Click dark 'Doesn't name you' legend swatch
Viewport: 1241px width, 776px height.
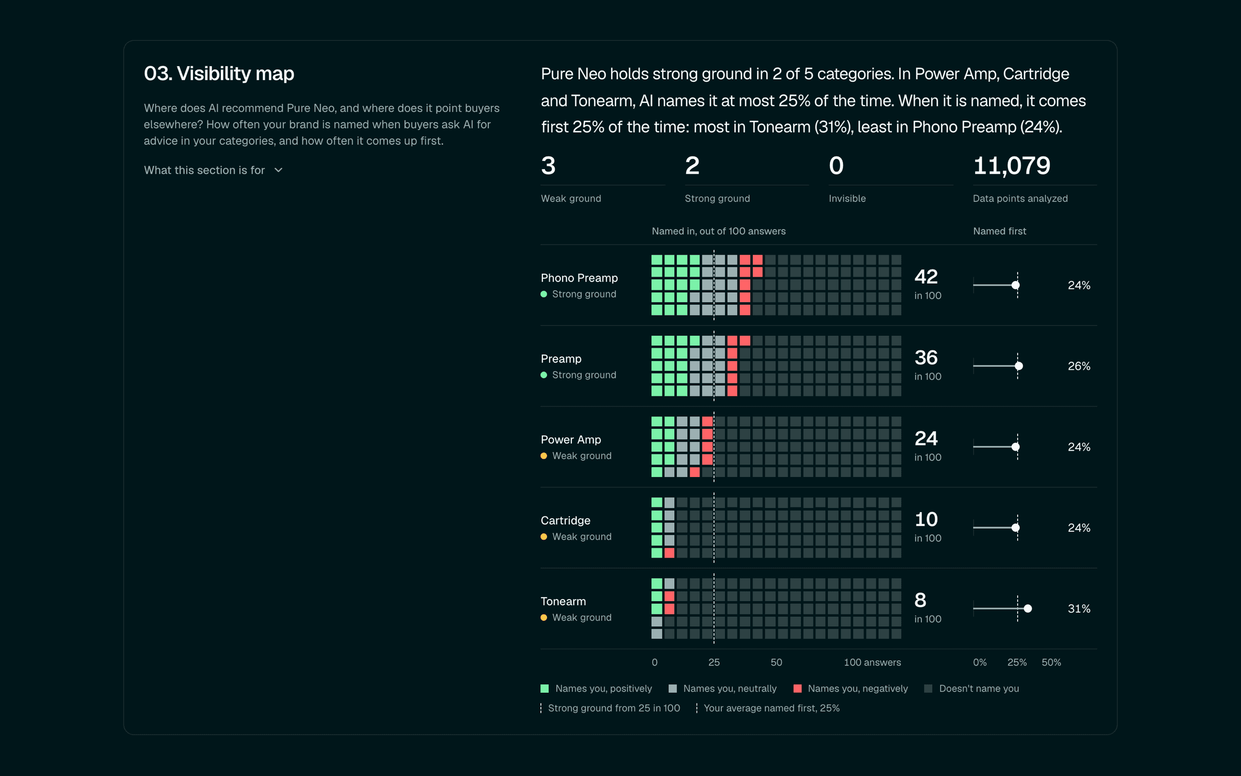[x=928, y=689]
